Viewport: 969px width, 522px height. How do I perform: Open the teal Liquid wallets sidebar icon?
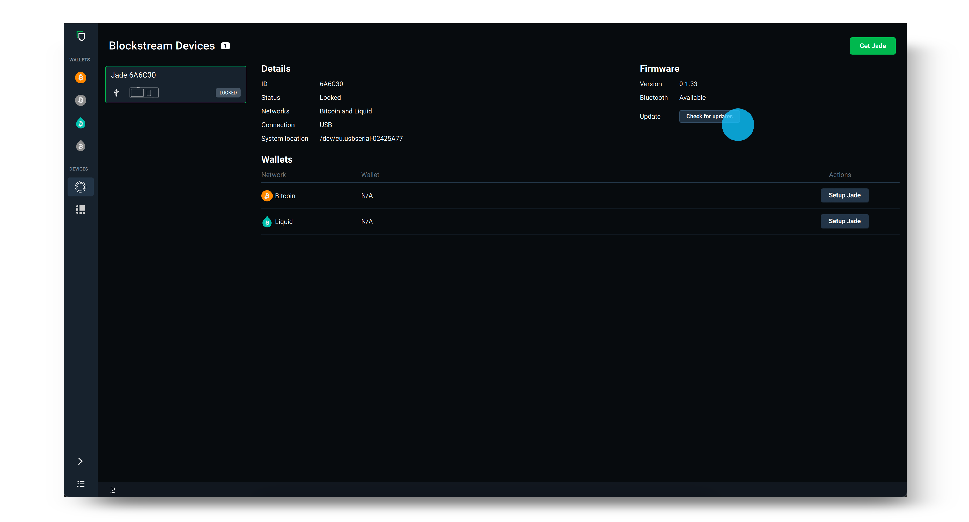[x=80, y=123]
